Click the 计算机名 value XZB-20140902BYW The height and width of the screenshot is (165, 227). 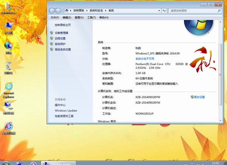pos(148,97)
